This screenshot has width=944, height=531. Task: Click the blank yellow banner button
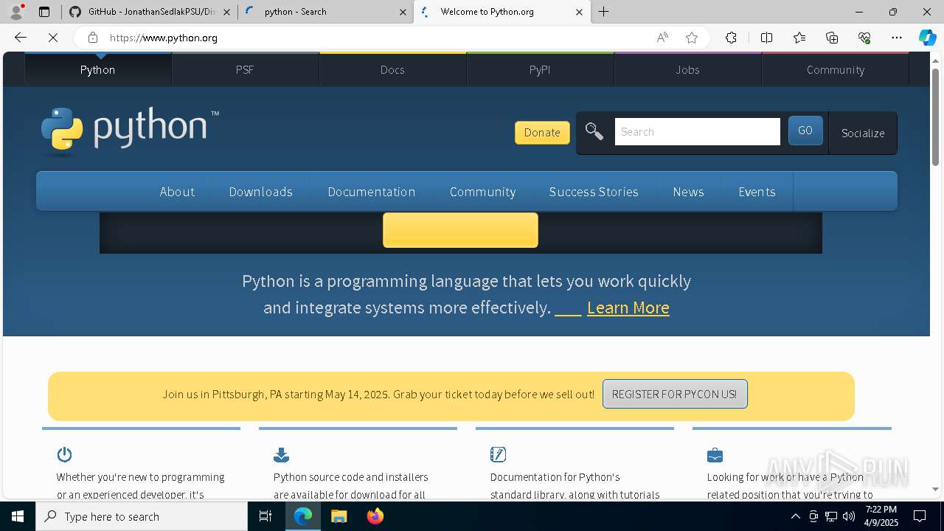(x=460, y=230)
